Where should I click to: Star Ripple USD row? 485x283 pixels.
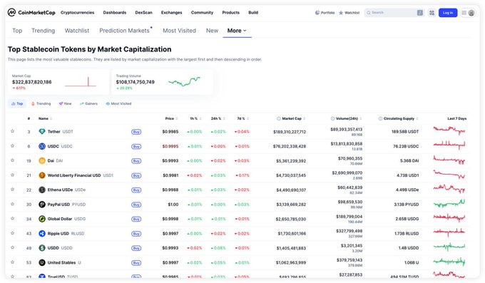tap(12, 233)
